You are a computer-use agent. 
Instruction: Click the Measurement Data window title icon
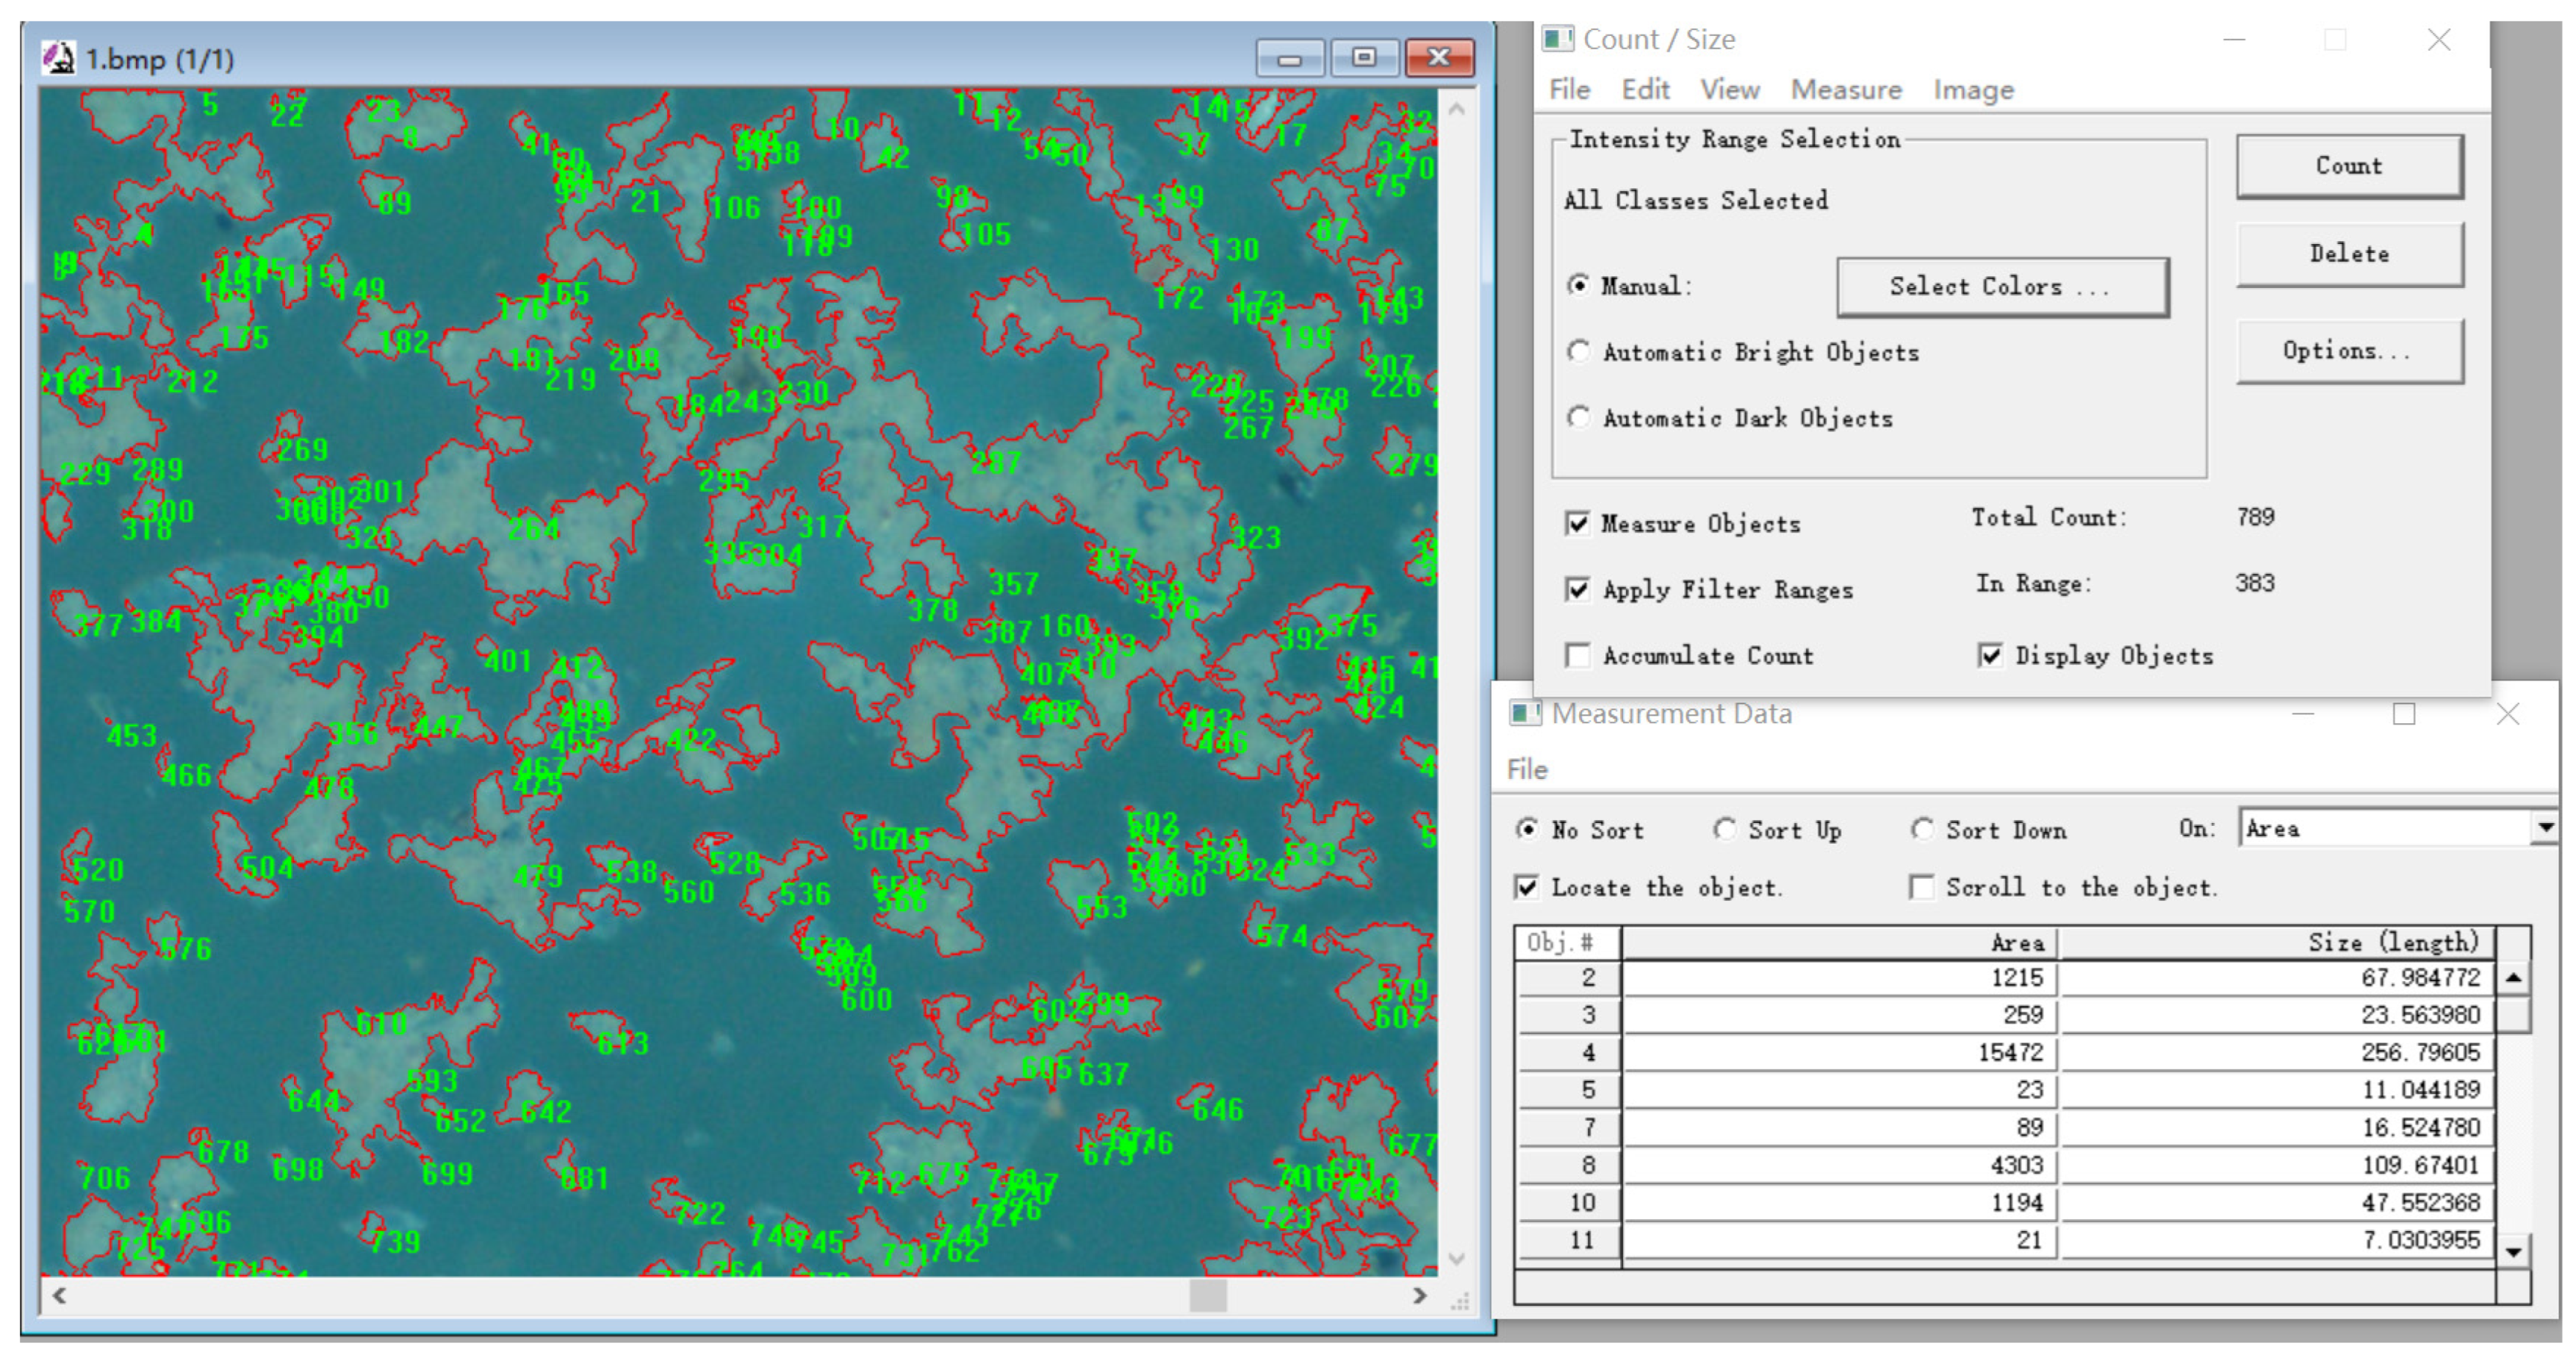coord(1524,713)
